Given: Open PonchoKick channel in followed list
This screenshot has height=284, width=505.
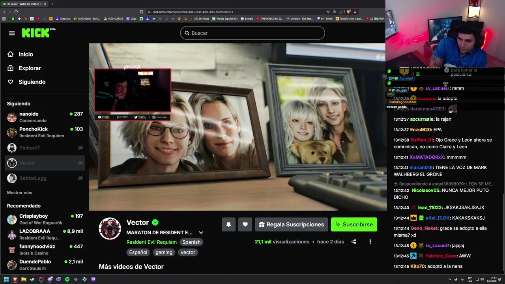Looking at the screenshot, I should pyautogui.click(x=45, y=132).
